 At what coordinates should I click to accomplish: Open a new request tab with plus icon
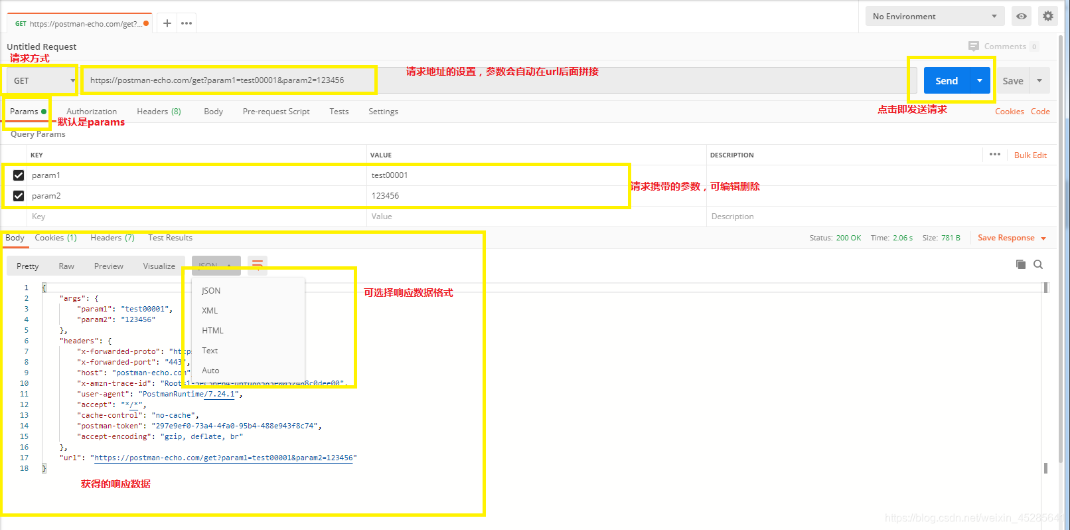[167, 23]
